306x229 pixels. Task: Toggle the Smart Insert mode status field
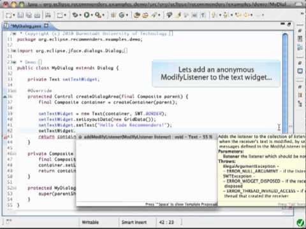click(x=134, y=222)
